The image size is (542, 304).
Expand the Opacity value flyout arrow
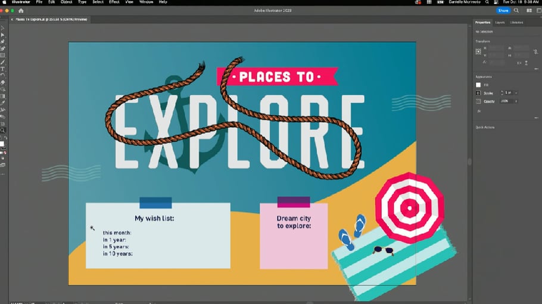pos(516,101)
